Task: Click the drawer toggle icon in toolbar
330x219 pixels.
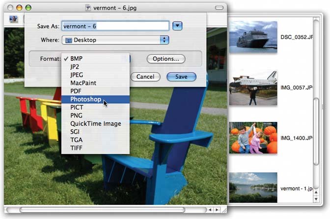Action: point(13,19)
